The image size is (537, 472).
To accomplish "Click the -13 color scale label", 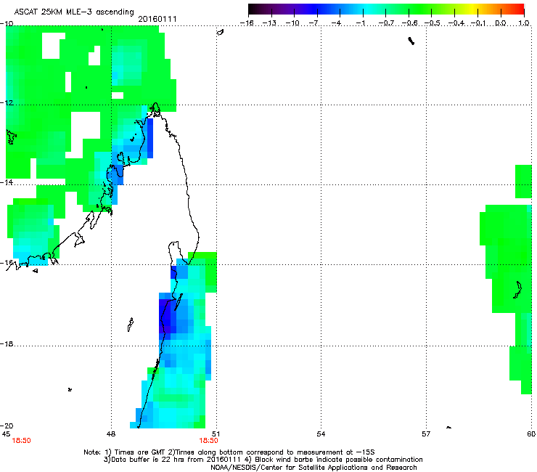I will point(269,23).
